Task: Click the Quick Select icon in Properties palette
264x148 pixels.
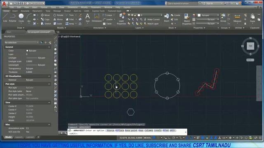Action: (x=50, y=43)
